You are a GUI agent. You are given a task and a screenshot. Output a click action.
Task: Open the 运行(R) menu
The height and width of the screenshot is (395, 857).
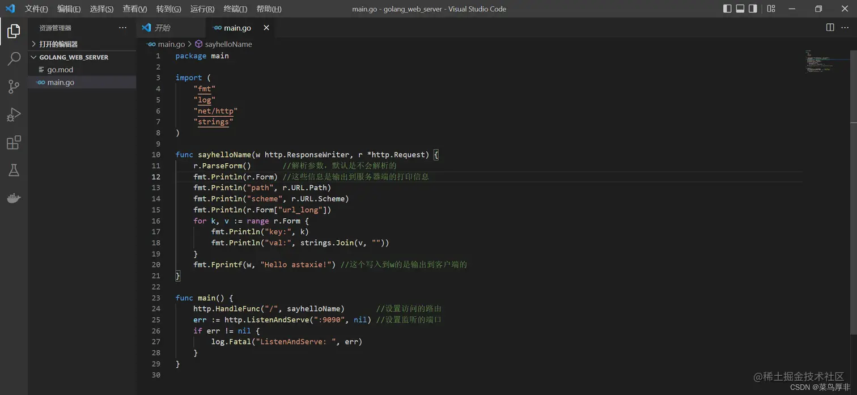[202, 9]
